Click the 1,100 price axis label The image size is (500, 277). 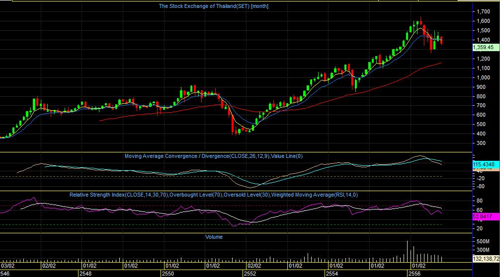[484, 68]
